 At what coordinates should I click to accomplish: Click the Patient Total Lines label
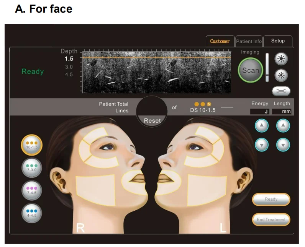[x=113, y=107]
